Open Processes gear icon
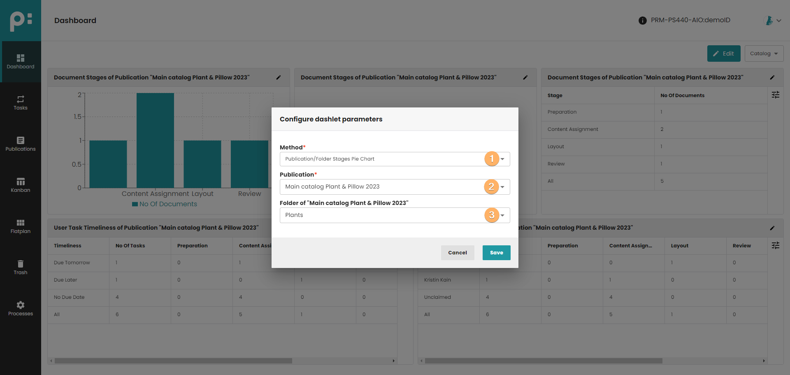This screenshot has width=790, height=375. point(20,305)
